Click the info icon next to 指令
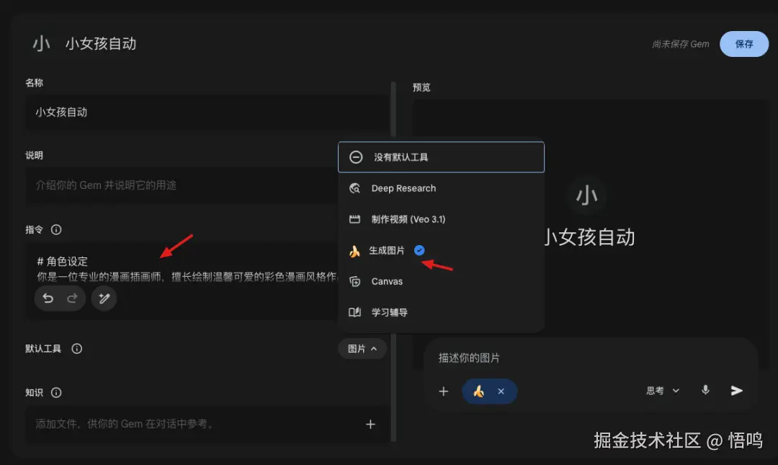This screenshot has width=778, height=465. coord(57,229)
